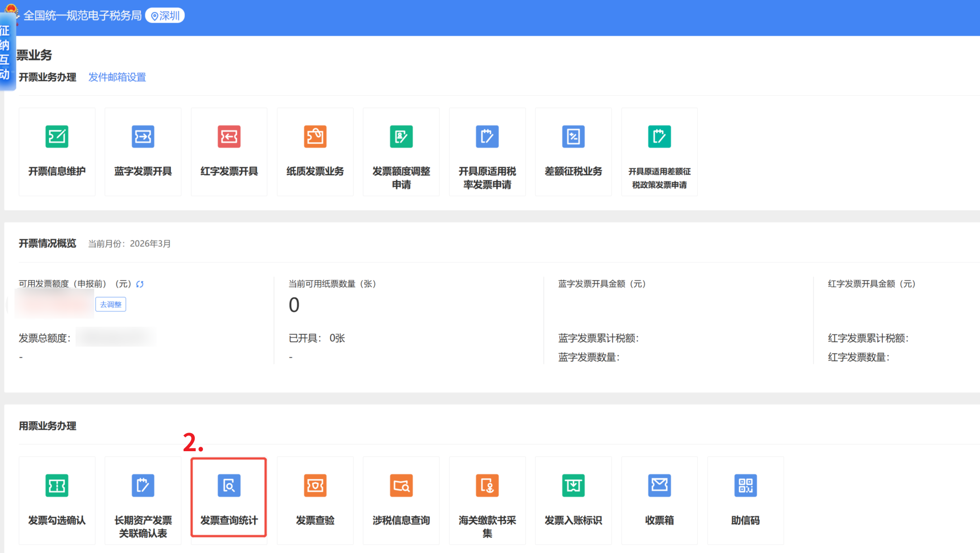Open 开票信息维护 icon

57,137
